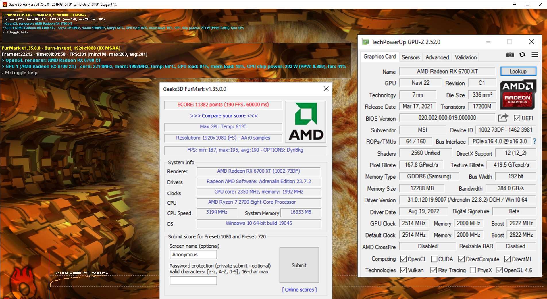Toggle the Vulkan checkbox
Screen dimensions: 547x299
403,270
